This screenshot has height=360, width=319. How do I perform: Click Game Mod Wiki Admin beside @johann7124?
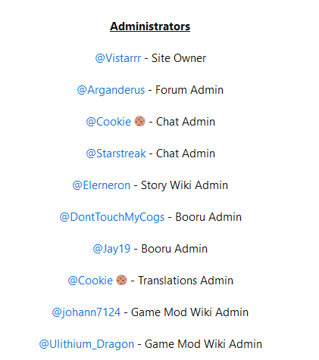(189, 312)
